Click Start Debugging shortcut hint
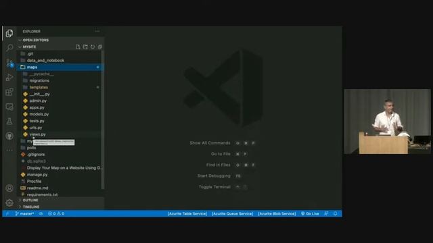The image size is (433, 243). point(219,175)
